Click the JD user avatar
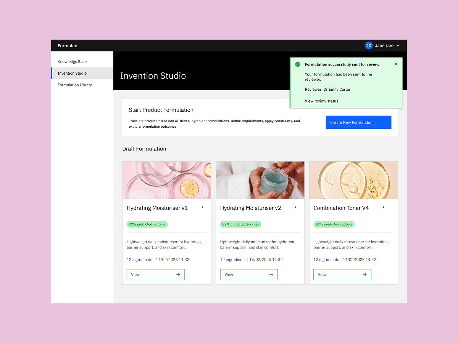 coord(369,46)
